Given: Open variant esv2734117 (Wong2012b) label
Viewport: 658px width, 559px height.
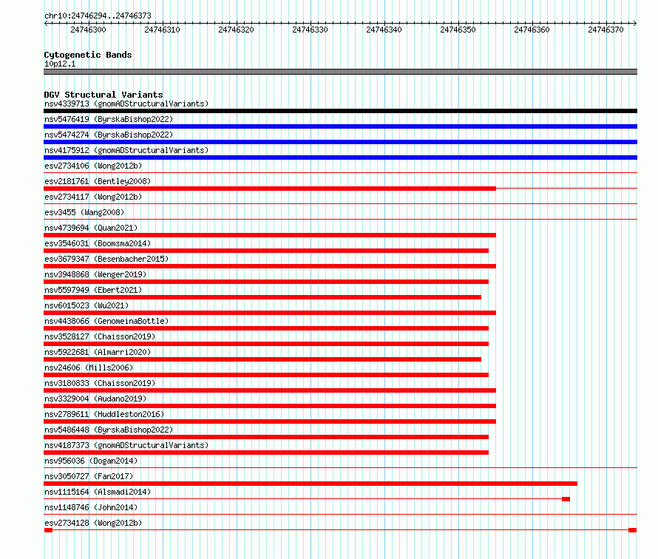Looking at the screenshot, I should click(93, 197).
